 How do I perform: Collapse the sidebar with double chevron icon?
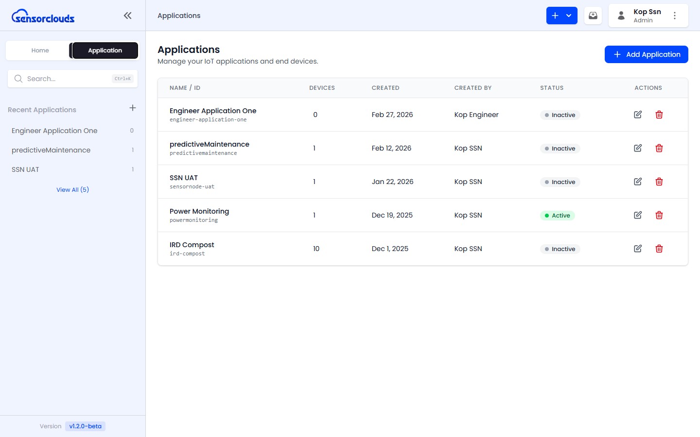coord(127,16)
